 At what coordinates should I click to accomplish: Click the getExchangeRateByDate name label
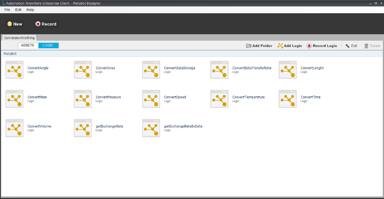coord(183,126)
